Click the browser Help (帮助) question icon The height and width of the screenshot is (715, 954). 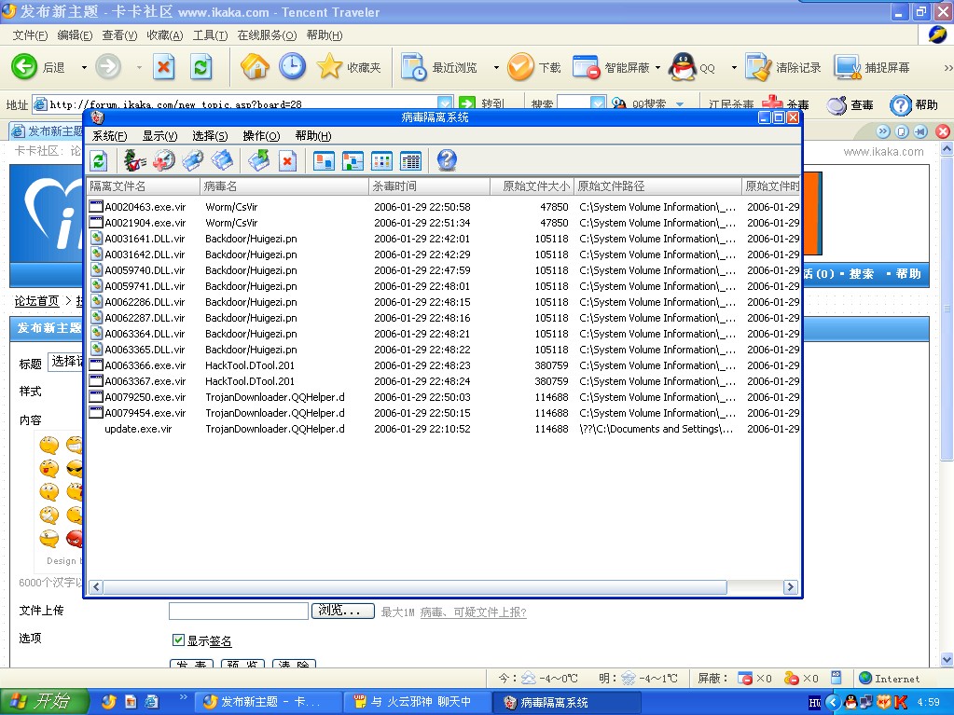point(901,105)
